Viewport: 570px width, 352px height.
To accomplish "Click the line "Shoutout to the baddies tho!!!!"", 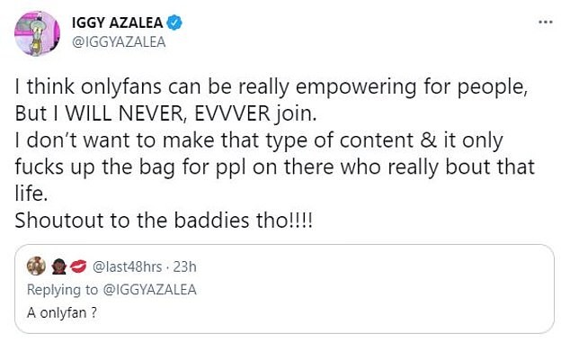I will coord(164,221).
